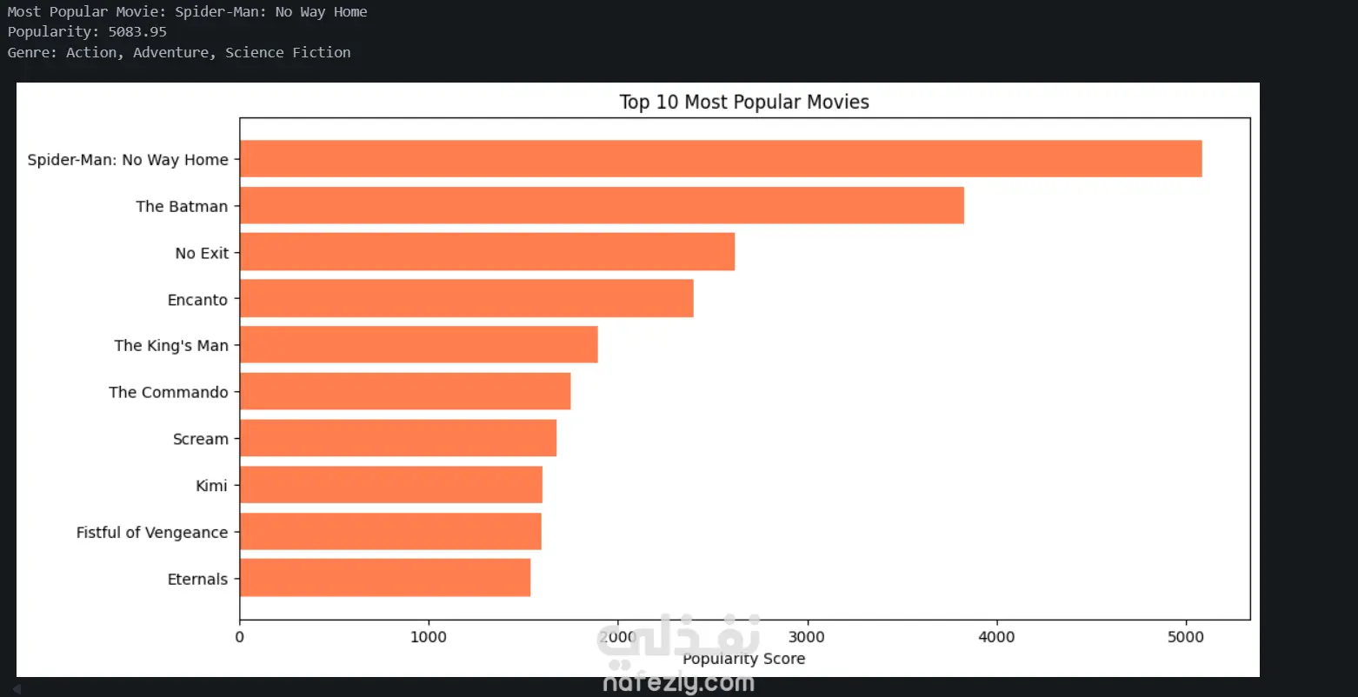This screenshot has width=1358, height=697.
Task: Click the x-axis tick label "1000"
Action: pyautogui.click(x=429, y=637)
